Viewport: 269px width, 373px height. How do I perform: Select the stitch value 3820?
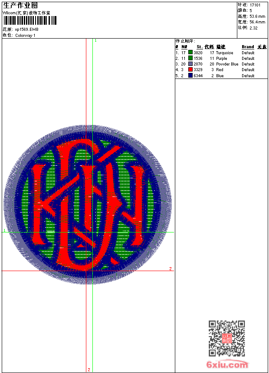click(x=198, y=53)
